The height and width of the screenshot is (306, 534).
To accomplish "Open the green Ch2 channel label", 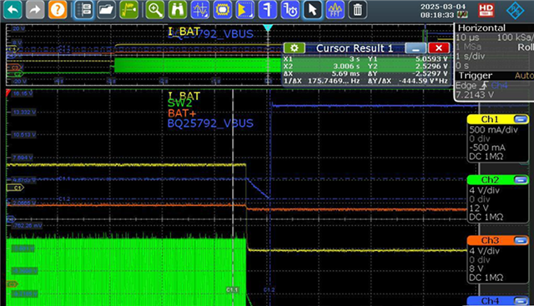I will coord(490,180).
